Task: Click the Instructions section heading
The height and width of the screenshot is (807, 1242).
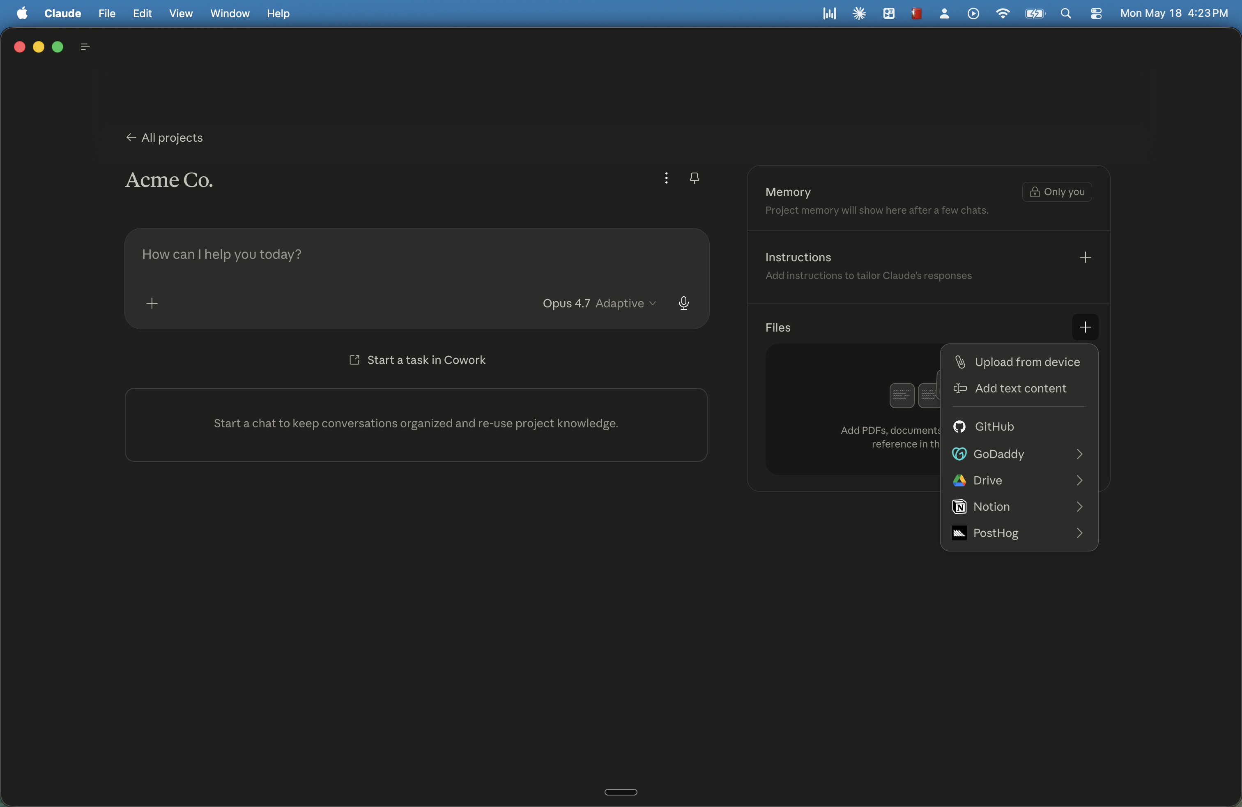Action: pyautogui.click(x=798, y=257)
